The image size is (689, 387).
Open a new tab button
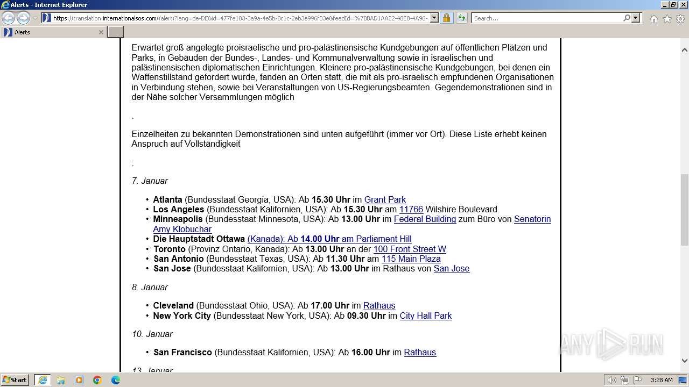coord(115,32)
